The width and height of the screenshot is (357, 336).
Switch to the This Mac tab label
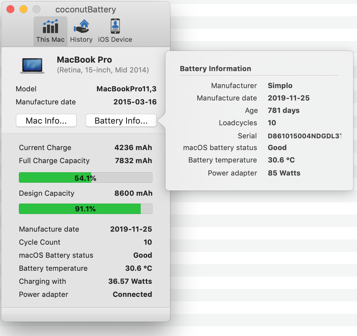(x=50, y=39)
